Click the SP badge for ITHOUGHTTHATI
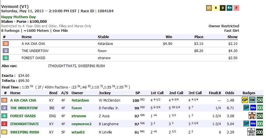The height and width of the screenshot is (138, 266). 246,124
